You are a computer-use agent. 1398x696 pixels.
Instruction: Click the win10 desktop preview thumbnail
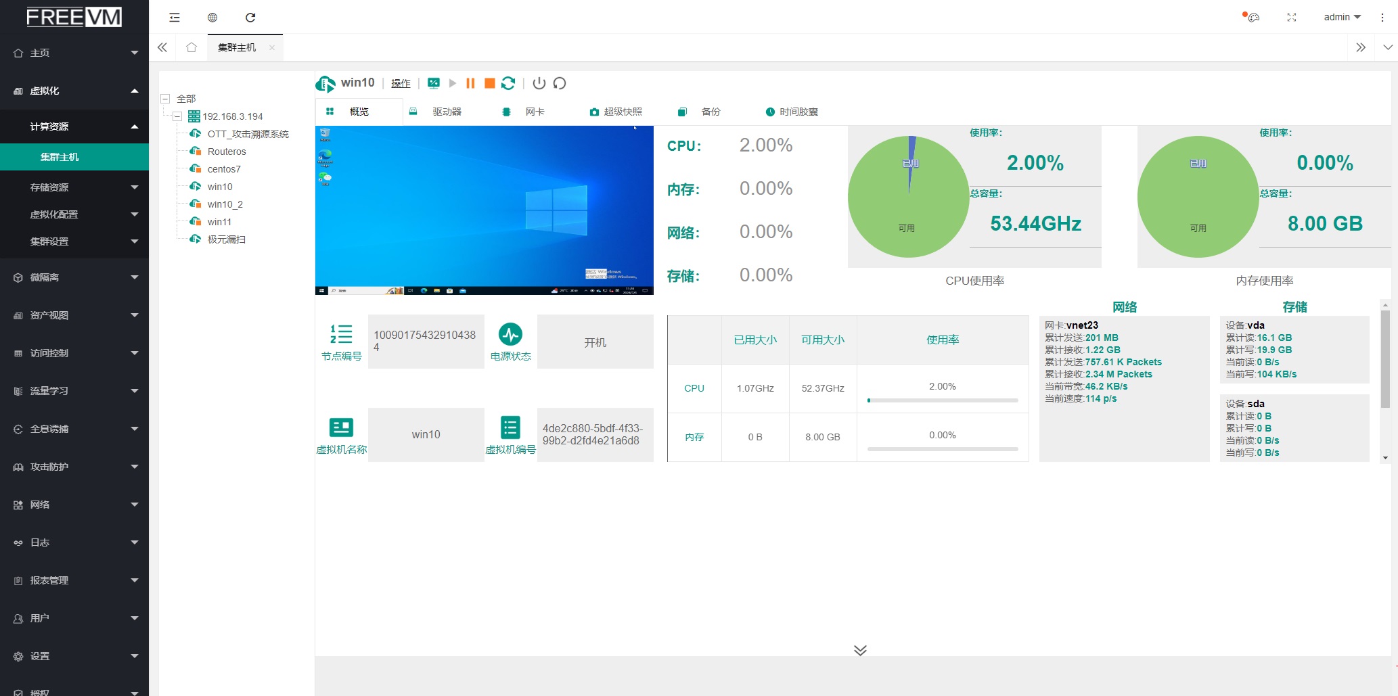pyautogui.click(x=484, y=210)
